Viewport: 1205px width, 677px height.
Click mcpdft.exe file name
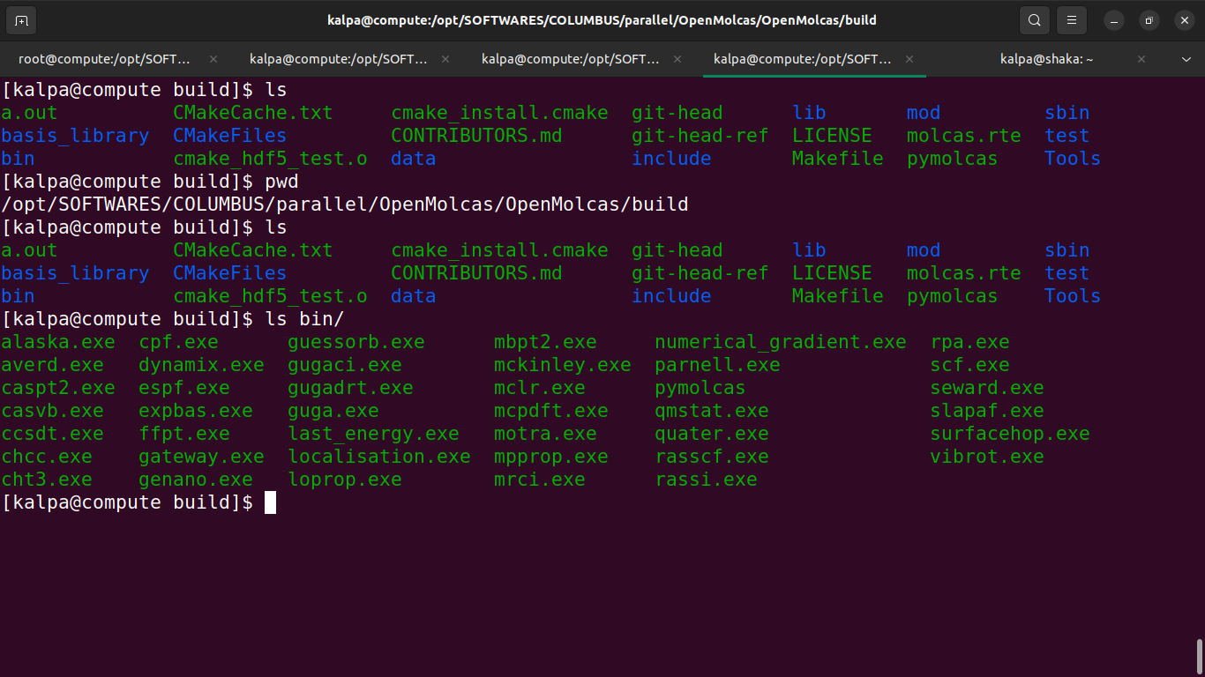coord(551,411)
